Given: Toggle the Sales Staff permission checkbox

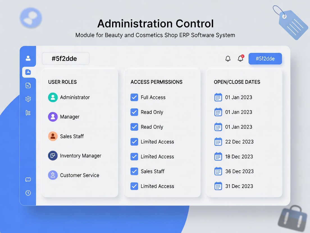Looking at the screenshot, I should 134,171.
